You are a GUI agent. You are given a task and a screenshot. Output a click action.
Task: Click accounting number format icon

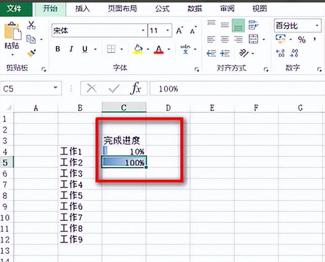pos(280,39)
